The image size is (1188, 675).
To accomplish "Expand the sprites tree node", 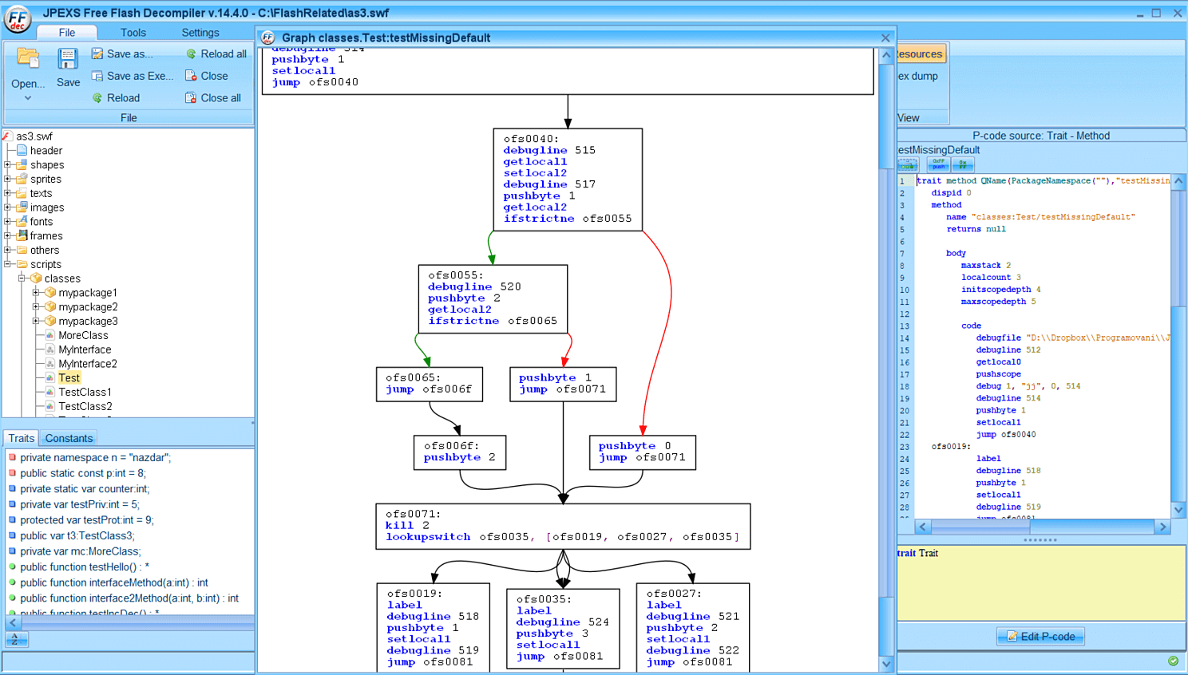I will [8, 180].
